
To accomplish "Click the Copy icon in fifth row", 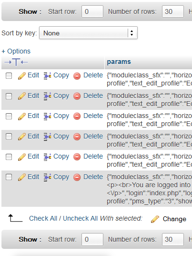I will 47,157.
